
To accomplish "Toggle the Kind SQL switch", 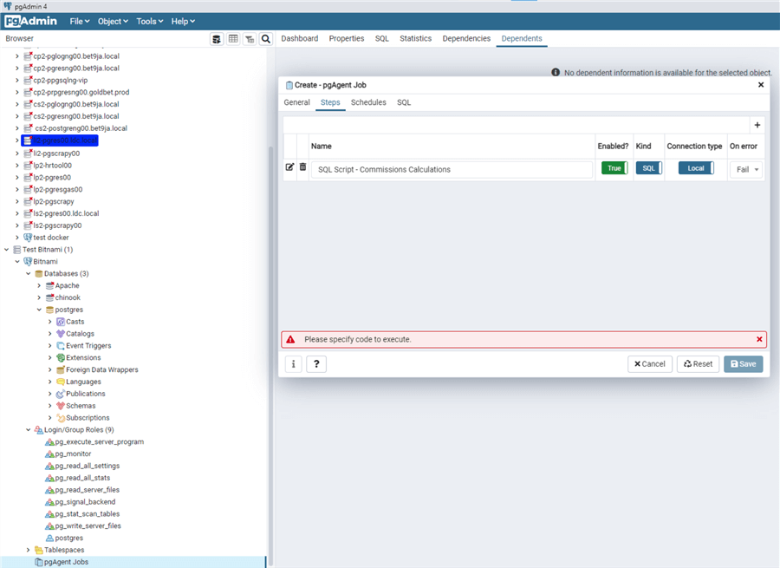I will pyautogui.click(x=648, y=168).
